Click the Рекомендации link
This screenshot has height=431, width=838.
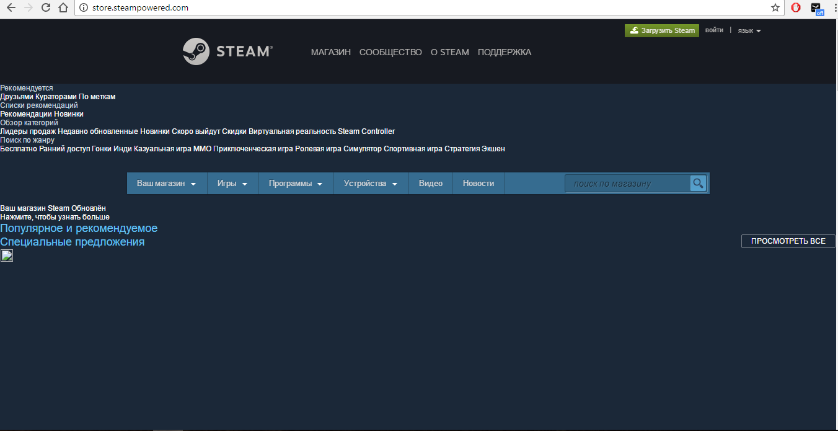point(26,114)
